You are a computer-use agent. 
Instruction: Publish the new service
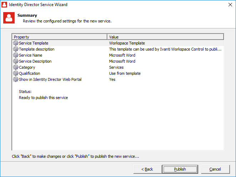pyautogui.click(x=180, y=169)
